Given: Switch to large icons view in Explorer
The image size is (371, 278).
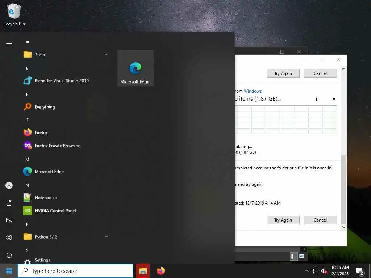Looking at the screenshot, I should point(302,256).
